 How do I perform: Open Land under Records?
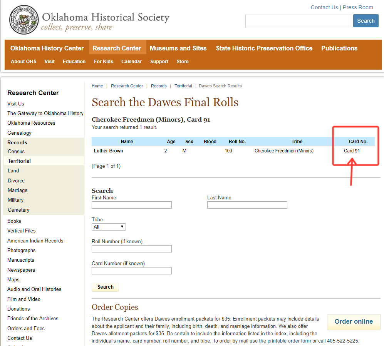tap(13, 171)
